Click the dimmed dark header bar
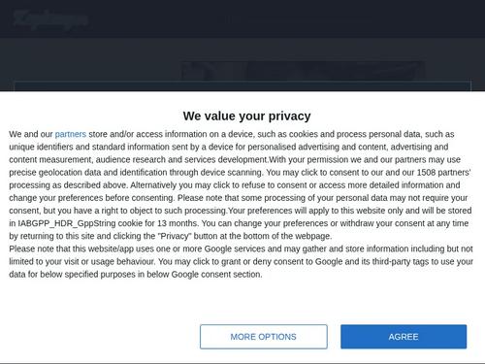 click(242, 18)
